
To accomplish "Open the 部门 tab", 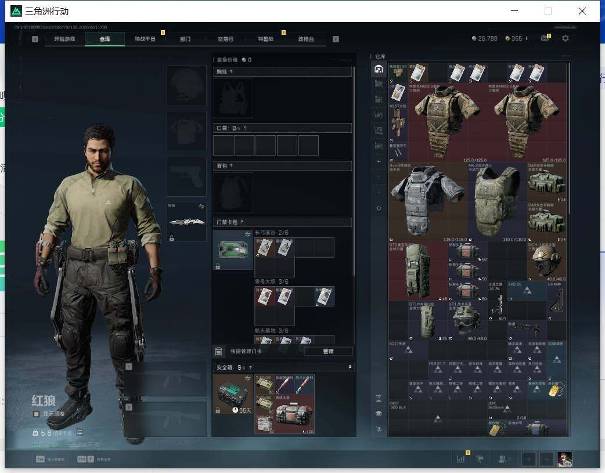I will 185,39.
